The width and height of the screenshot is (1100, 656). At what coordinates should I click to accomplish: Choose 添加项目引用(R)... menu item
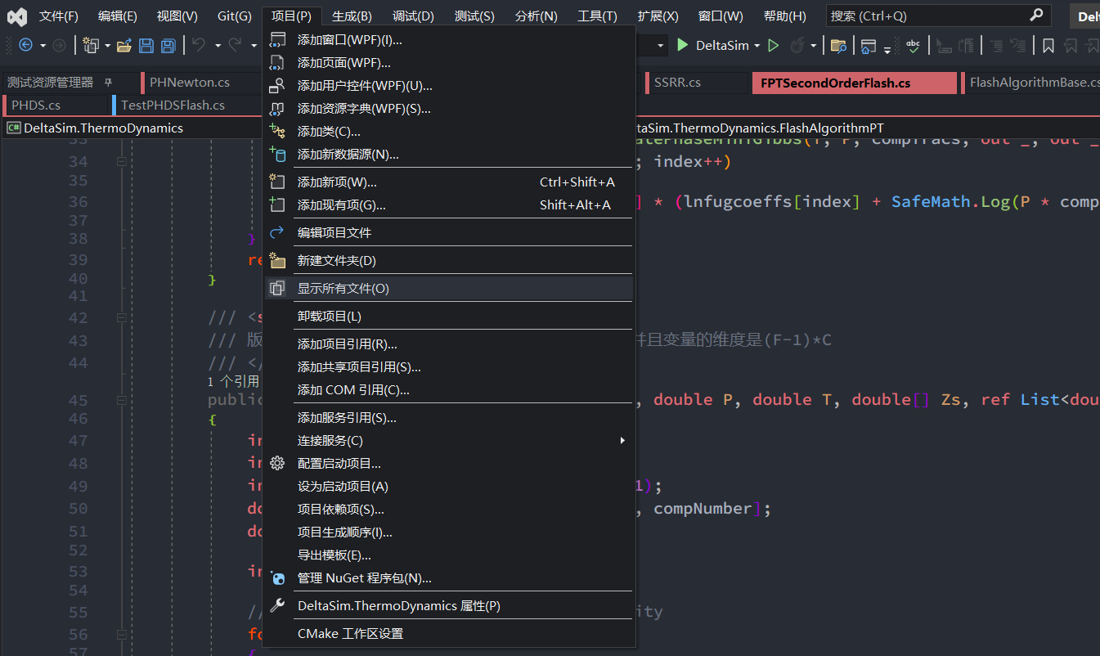click(x=449, y=344)
